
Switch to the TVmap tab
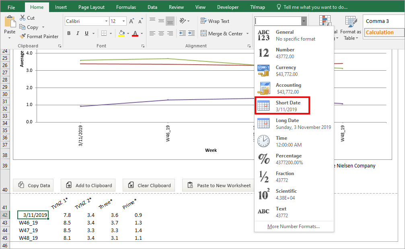pos(257,7)
